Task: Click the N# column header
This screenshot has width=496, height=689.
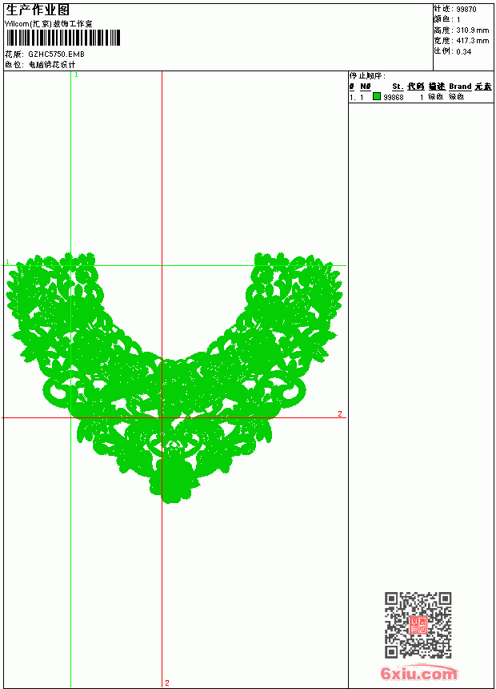Action: pos(365,87)
